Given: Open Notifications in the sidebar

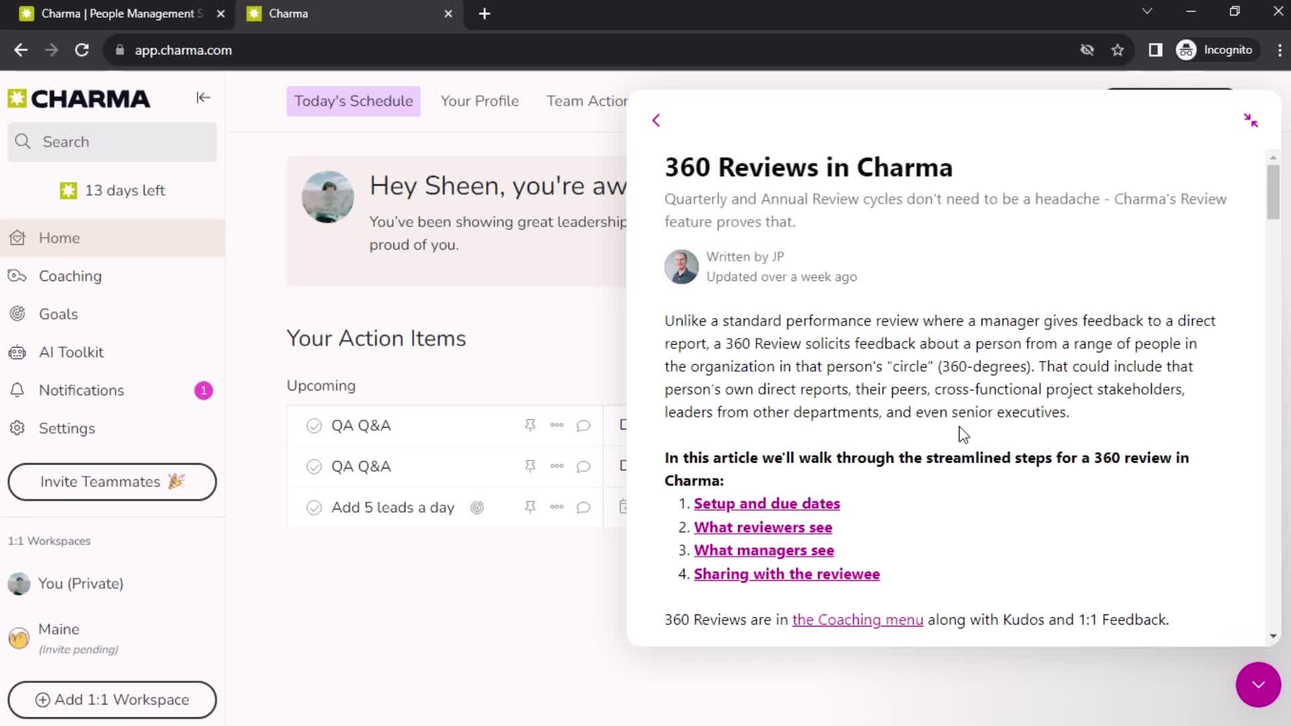Looking at the screenshot, I should coord(112,391).
